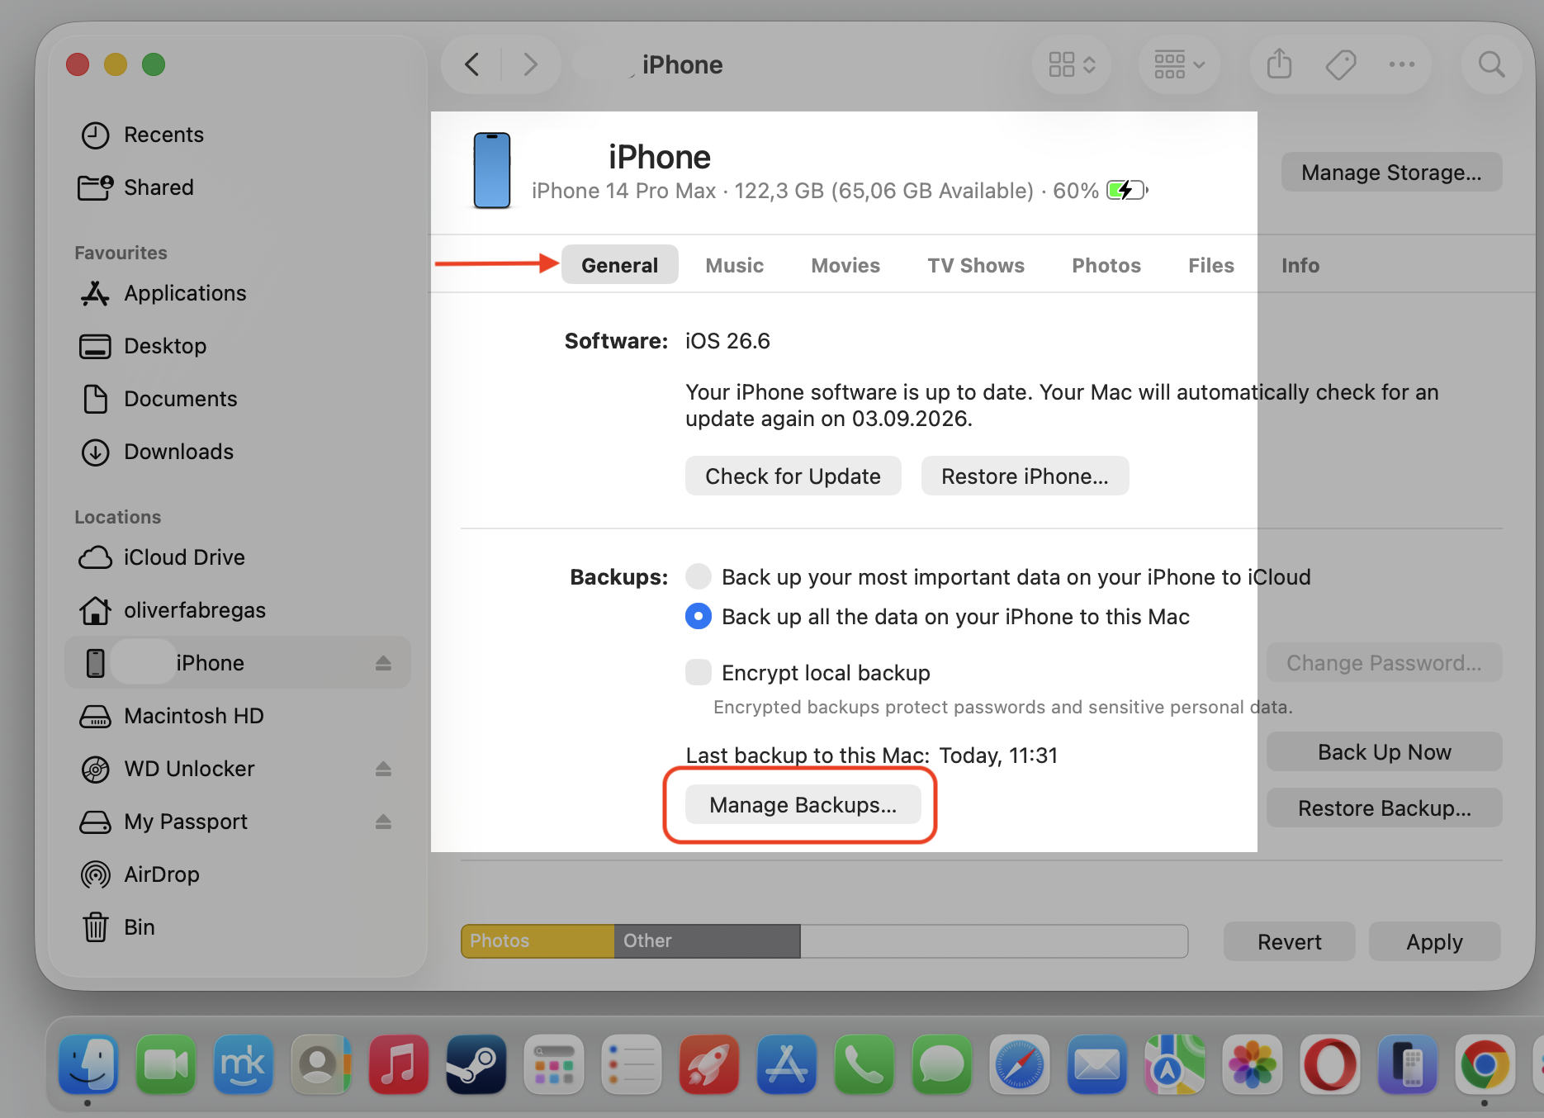Image resolution: width=1544 pixels, height=1118 pixels.
Task: Click the iPhone device thumbnail
Action: 491,170
